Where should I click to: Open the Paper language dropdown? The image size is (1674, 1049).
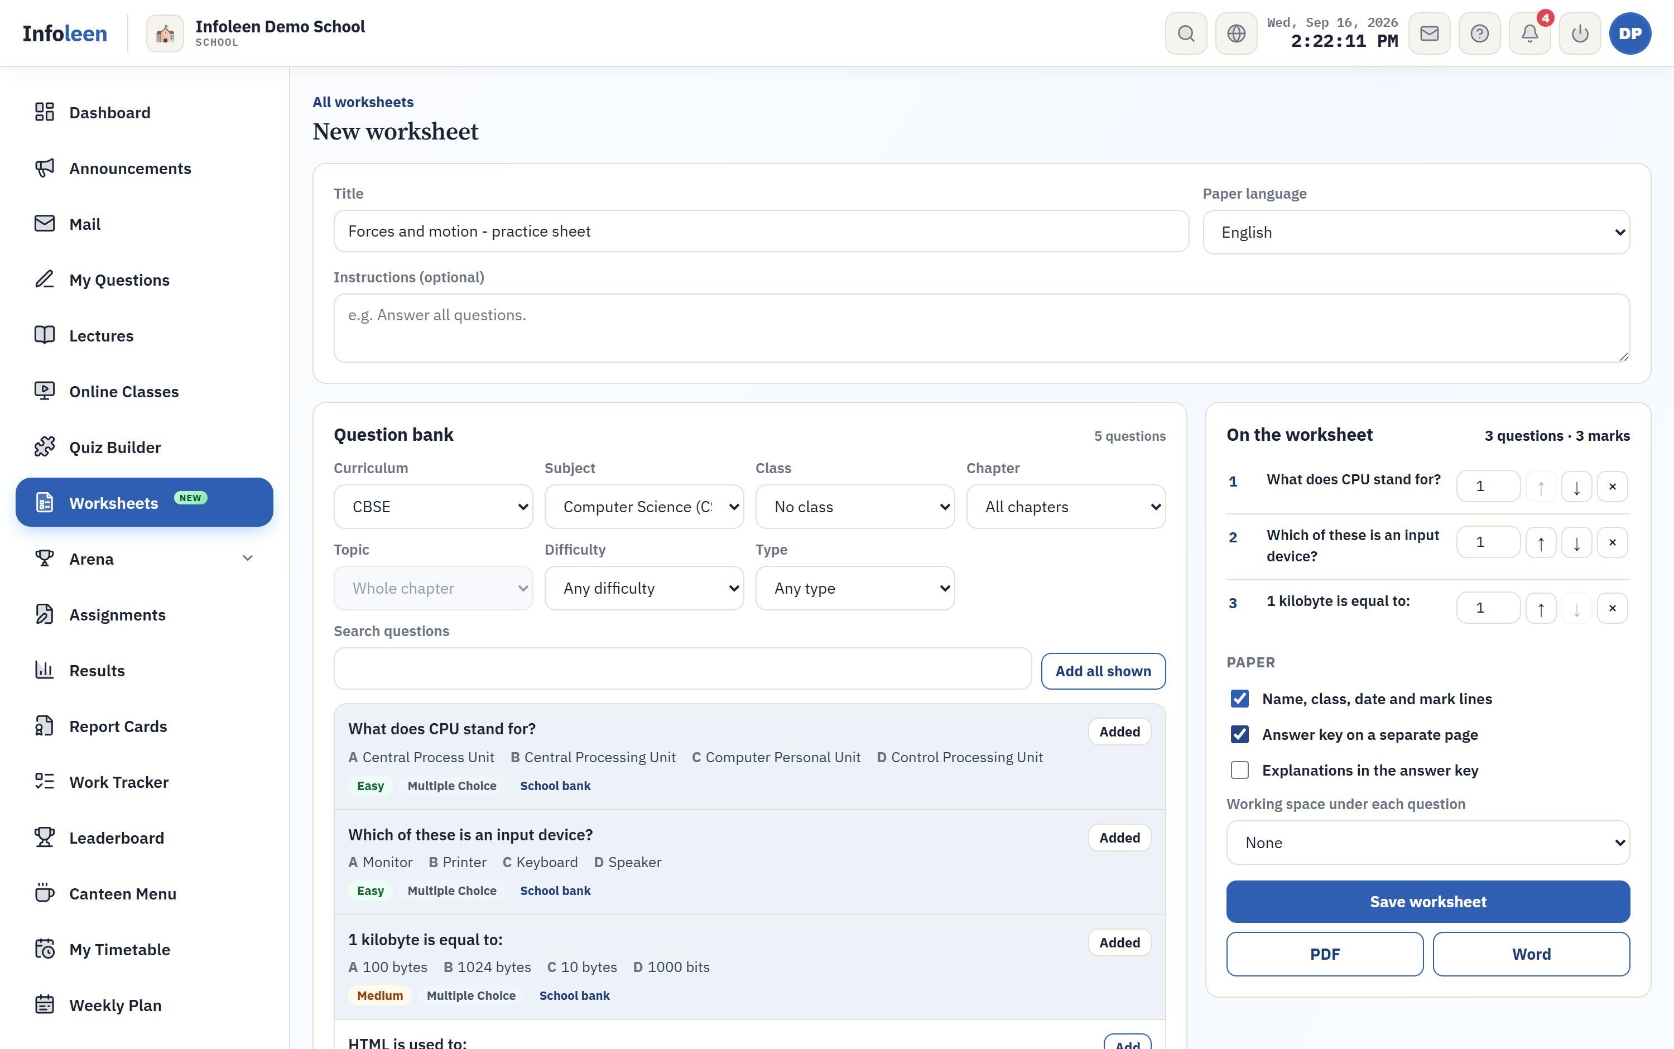coord(1416,233)
